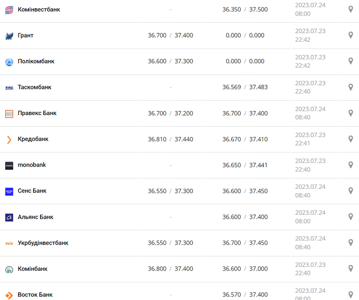Screen dimensions: 359x300
Task: Open the Таскомбанк bank link
Action: click(34, 87)
